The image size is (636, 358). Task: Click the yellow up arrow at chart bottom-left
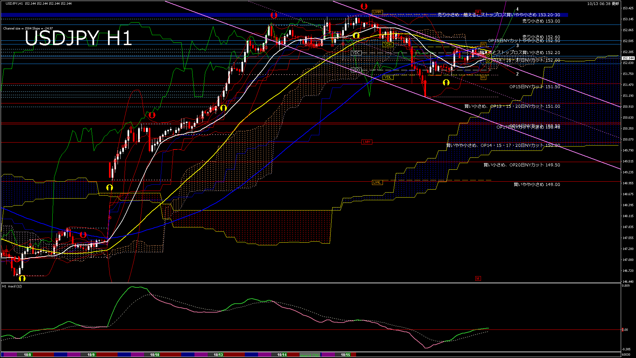(22, 278)
